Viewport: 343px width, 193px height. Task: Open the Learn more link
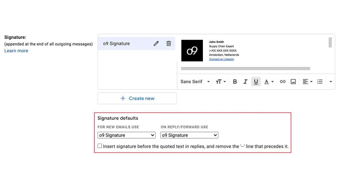[x=16, y=51]
